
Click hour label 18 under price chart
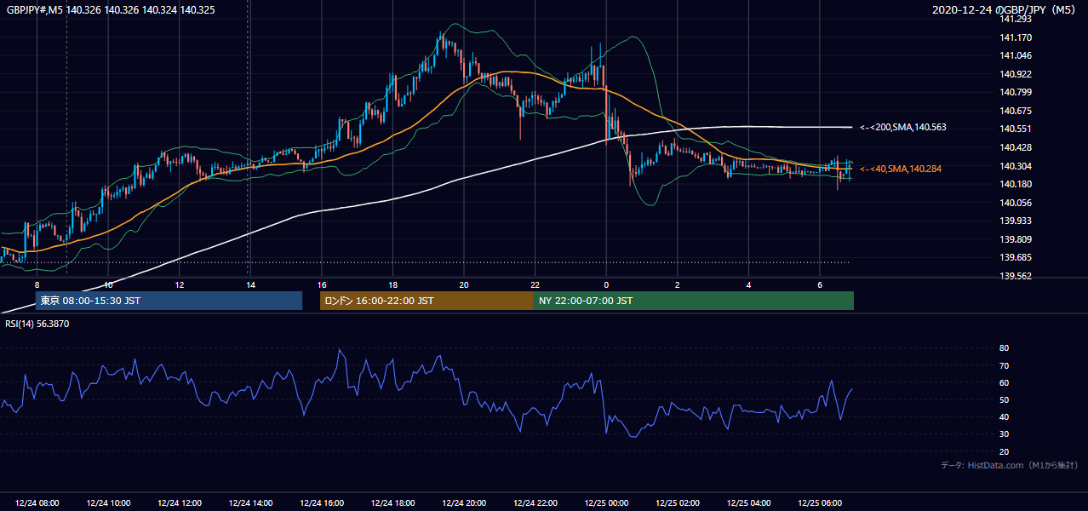(392, 284)
